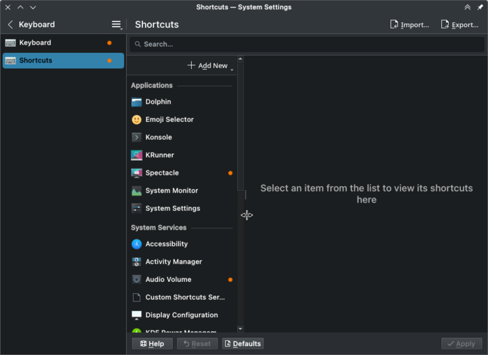Open the Activity Manager entry
488x355 pixels.
(174, 262)
